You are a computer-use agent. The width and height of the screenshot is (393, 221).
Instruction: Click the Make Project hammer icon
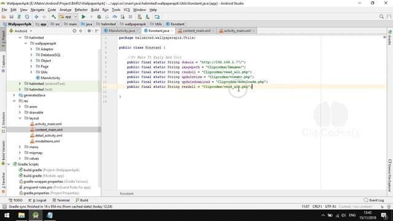pos(53,17)
